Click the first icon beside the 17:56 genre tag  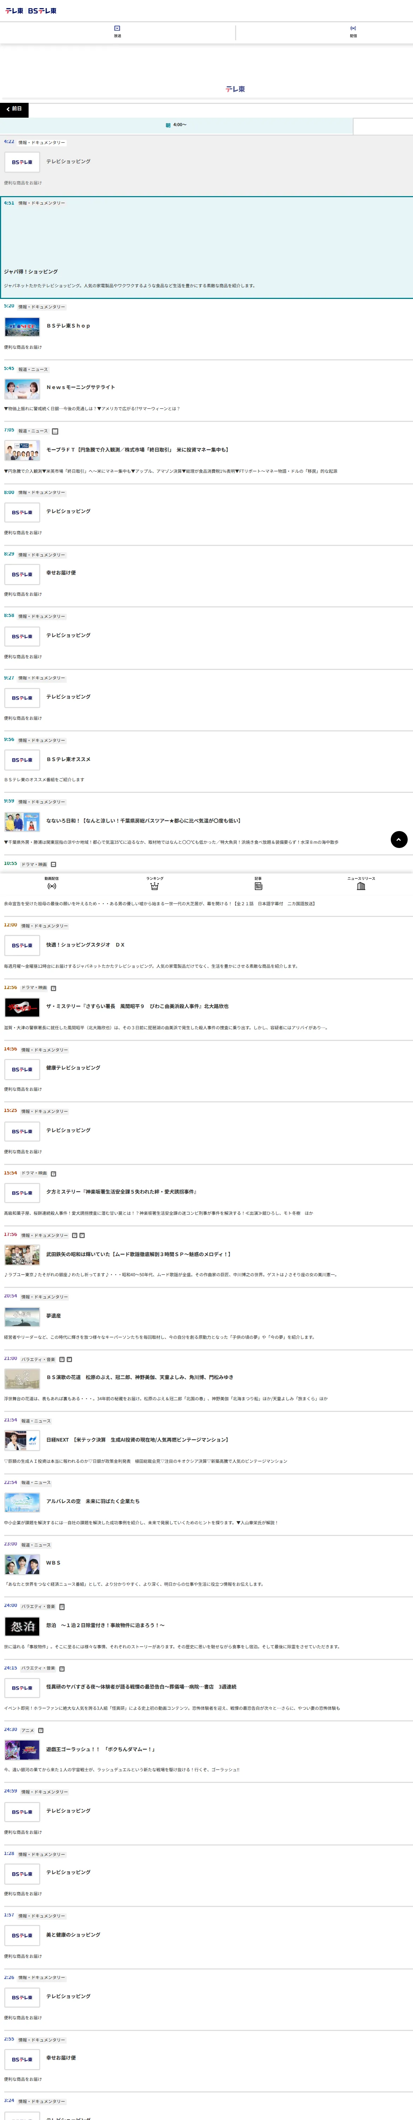click(x=74, y=1235)
